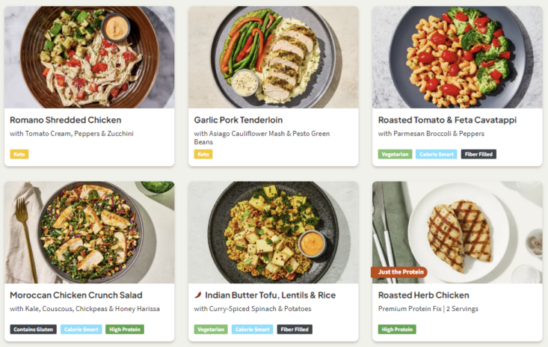Open the Romano Shredded Chicken photo

(89, 57)
